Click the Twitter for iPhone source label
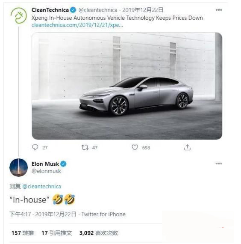Viewport: 241px width, 244px height. (103, 214)
